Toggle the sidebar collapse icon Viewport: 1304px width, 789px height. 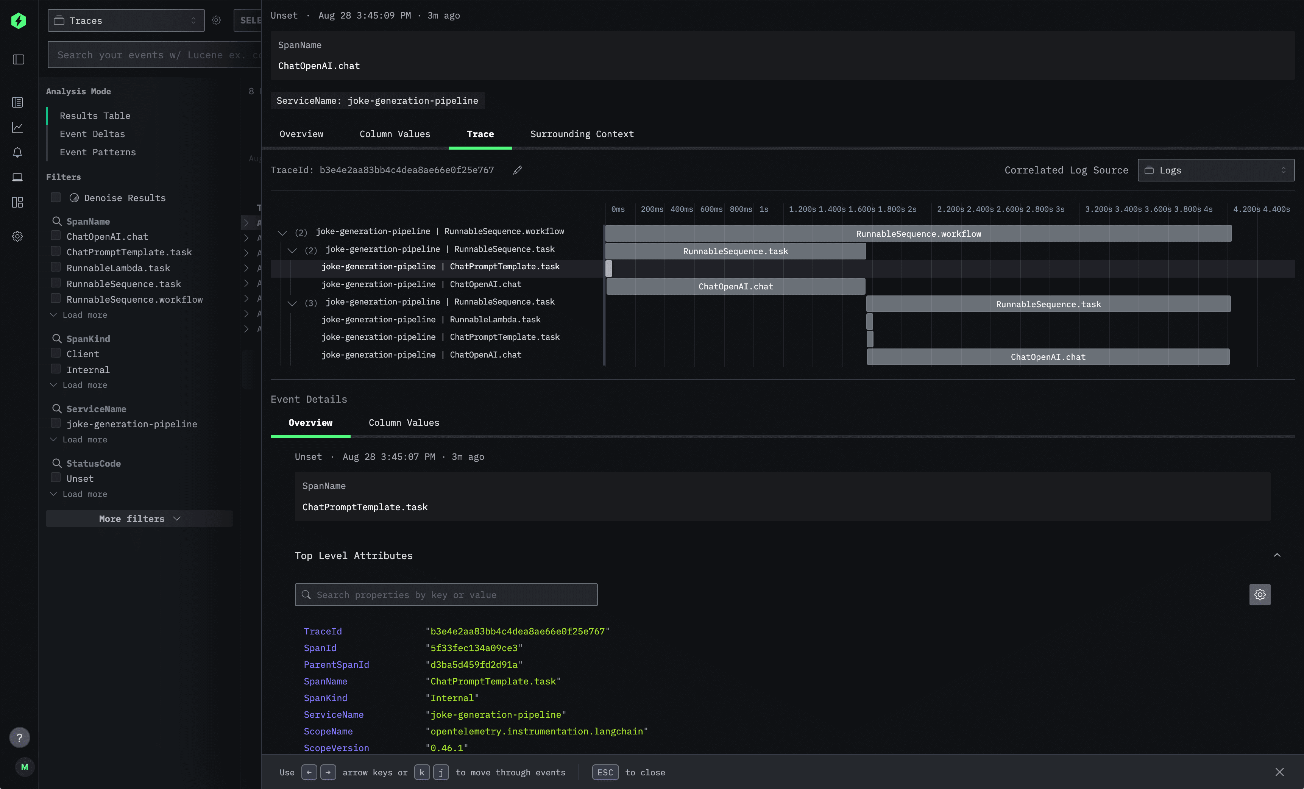click(x=17, y=59)
